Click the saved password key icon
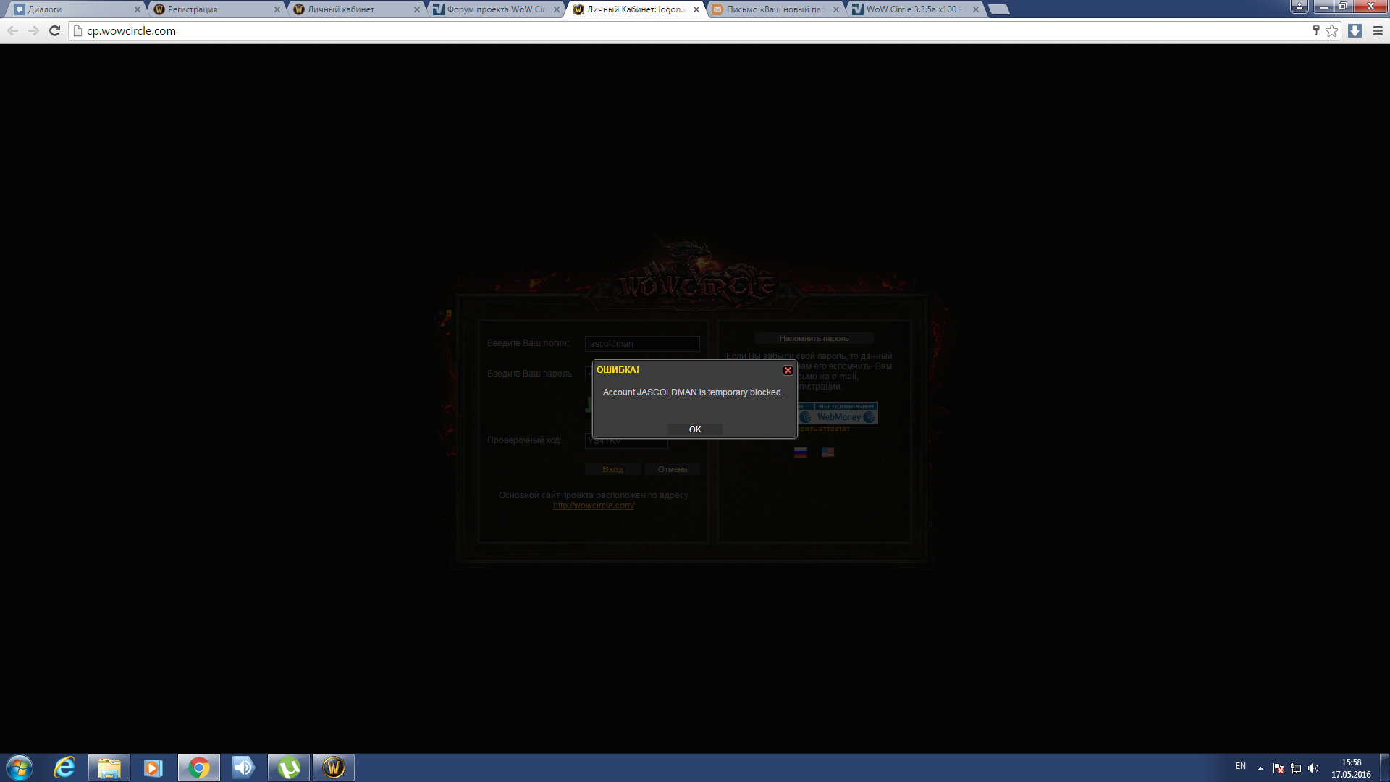The image size is (1390, 782). click(x=1315, y=30)
